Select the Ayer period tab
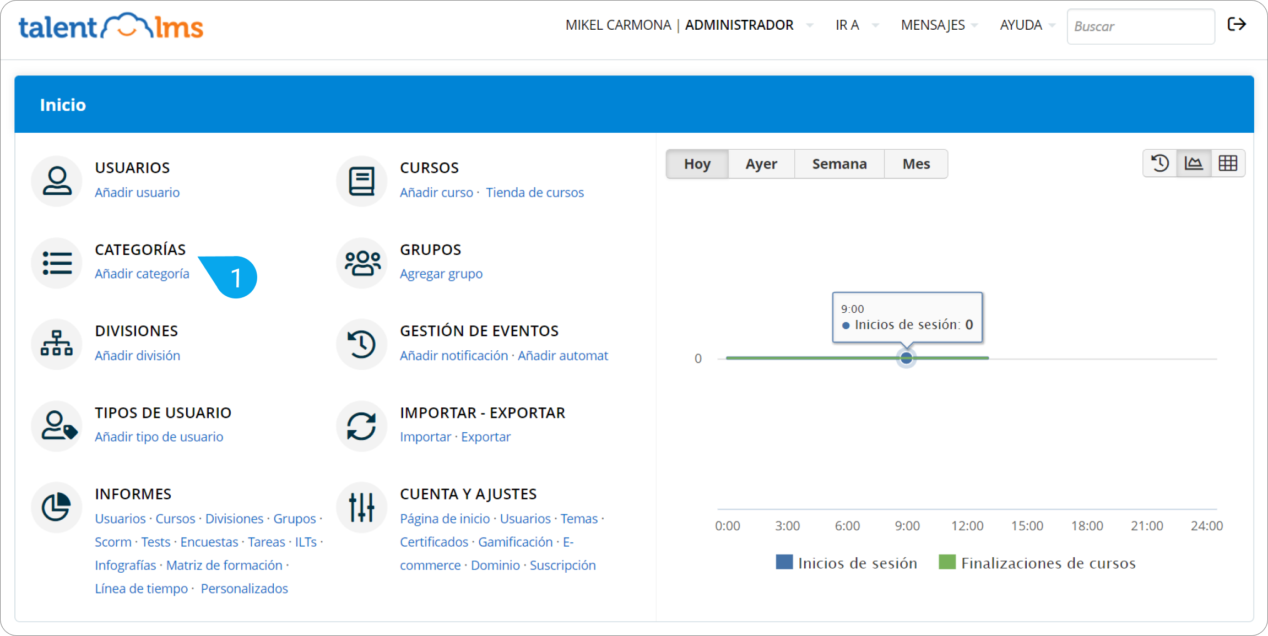The image size is (1268, 636). tap(761, 164)
